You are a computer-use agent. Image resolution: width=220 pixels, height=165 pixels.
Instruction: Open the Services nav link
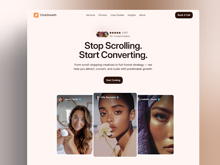coord(91,15)
